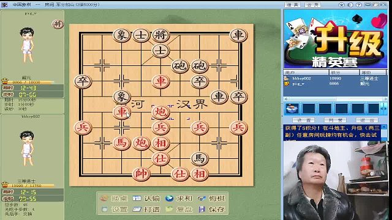The width and height of the screenshot is (392, 220).
Task: Click 悔棋 to request an undo
Action: (211, 199)
